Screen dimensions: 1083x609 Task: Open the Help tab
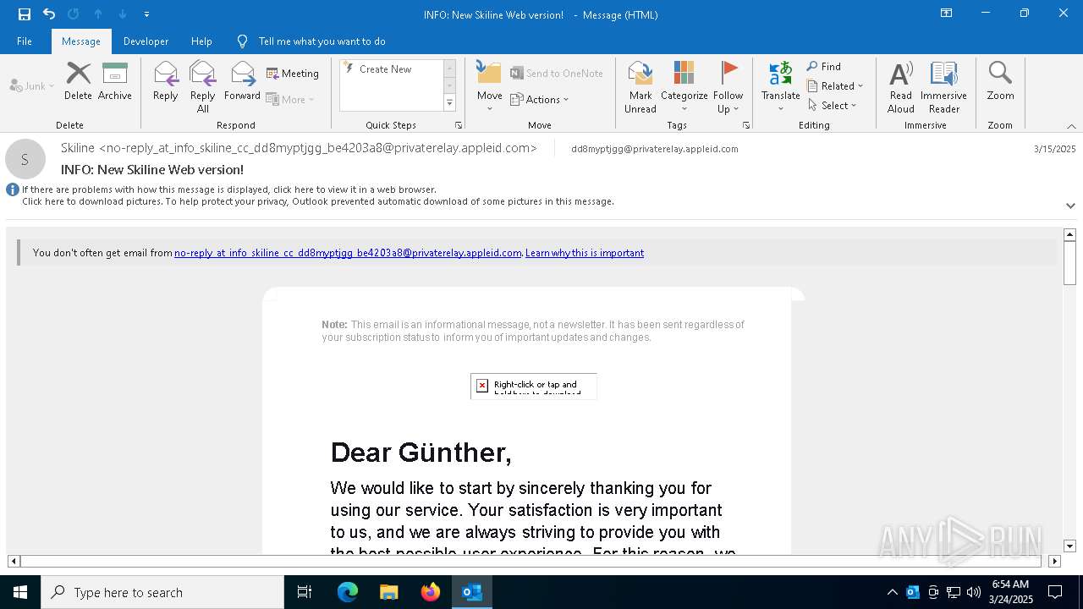201,41
